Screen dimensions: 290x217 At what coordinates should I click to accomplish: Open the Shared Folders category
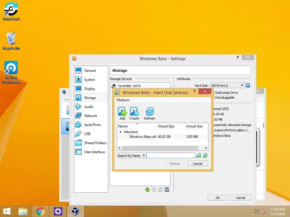pos(91,143)
